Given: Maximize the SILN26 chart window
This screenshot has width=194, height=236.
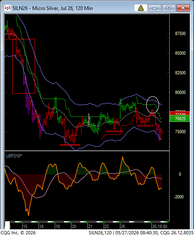Looking at the screenshot, I should point(168,8).
